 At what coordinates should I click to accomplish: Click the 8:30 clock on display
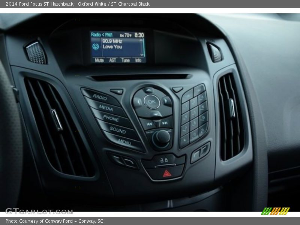tap(139, 35)
